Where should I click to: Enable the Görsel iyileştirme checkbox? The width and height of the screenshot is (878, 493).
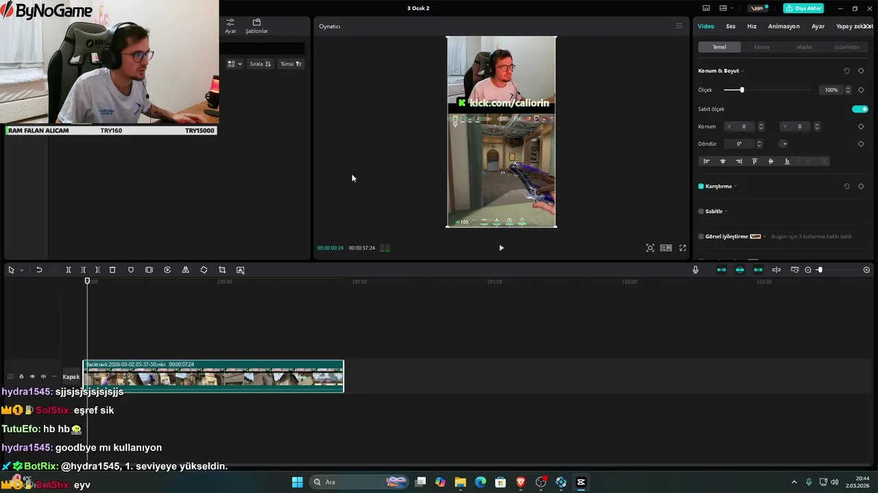pyautogui.click(x=701, y=236)
